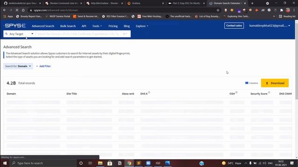
Task: Open the List of Bug Bounty bookmark
Action: click(207, 17)
